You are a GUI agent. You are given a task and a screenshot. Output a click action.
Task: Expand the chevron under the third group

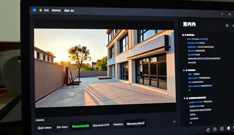191,123
